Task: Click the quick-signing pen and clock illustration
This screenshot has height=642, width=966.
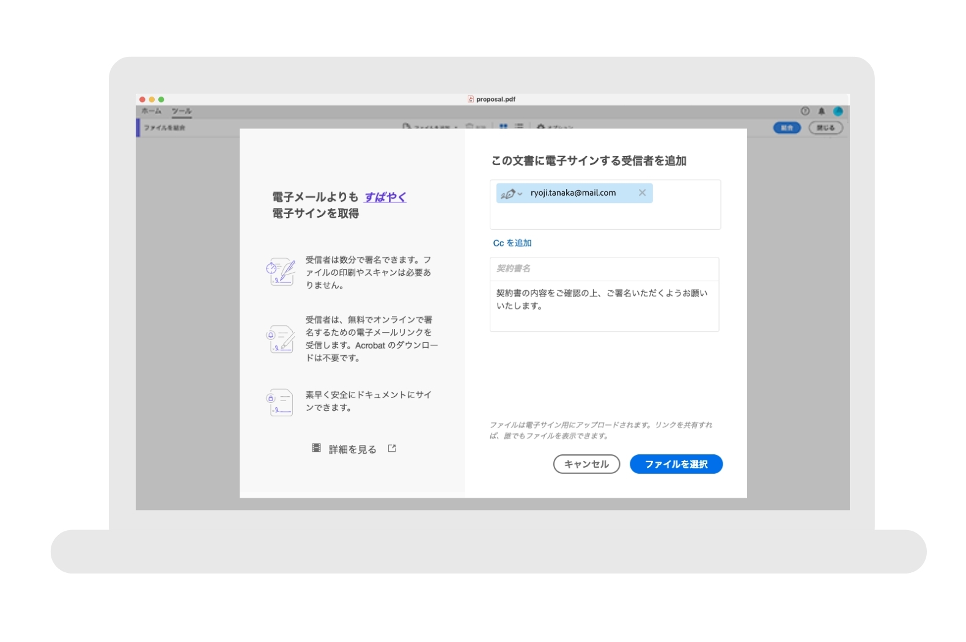Action: pos(281,271)
